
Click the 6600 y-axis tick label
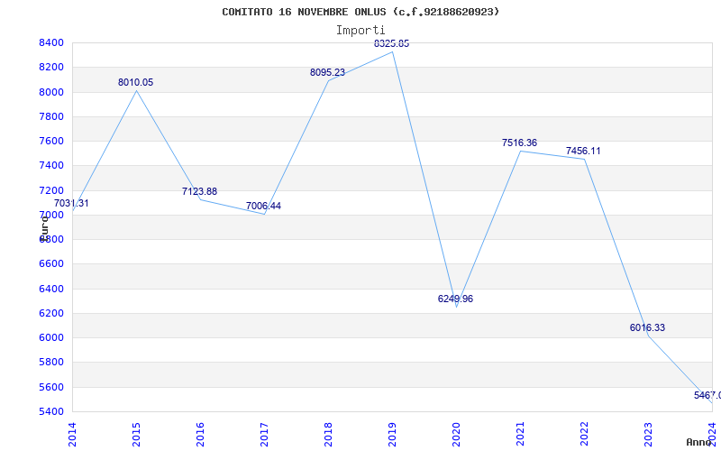(x=51, y=263)
